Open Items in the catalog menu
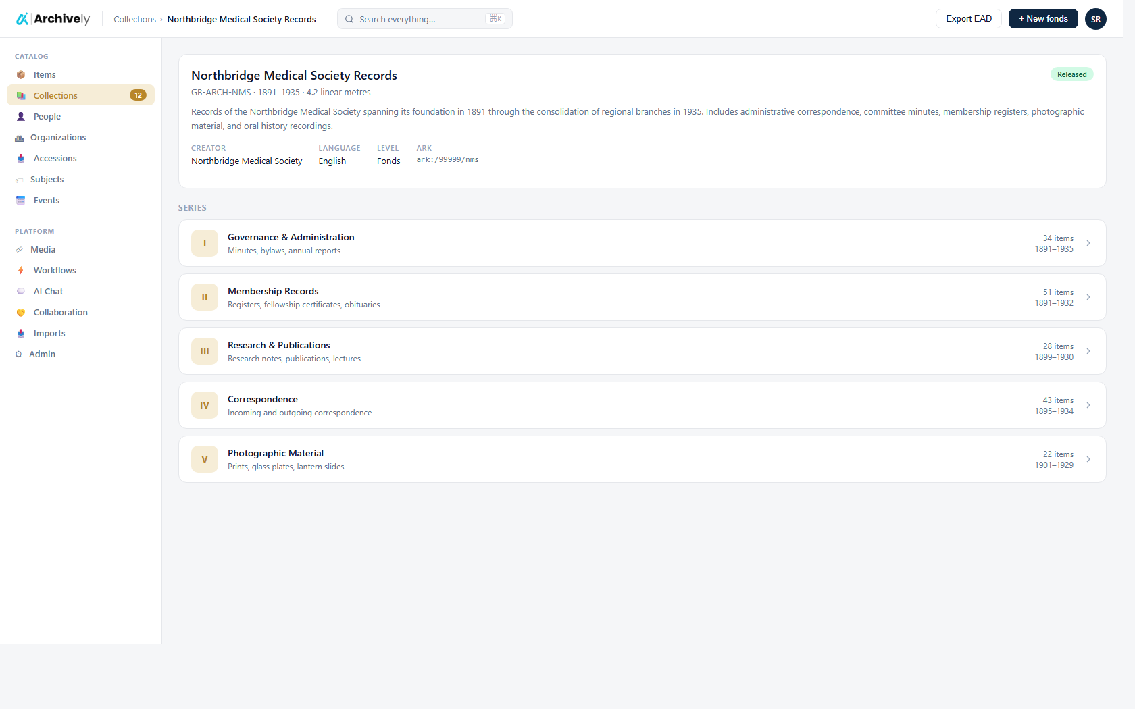Screen dimensions: 1135x709 (x=45, y=75)
